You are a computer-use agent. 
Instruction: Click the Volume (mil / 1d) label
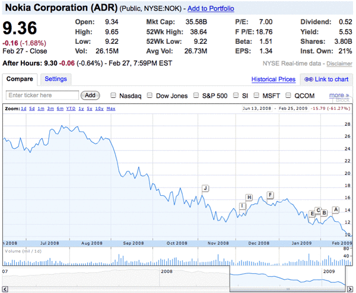[x=23, y=251]
